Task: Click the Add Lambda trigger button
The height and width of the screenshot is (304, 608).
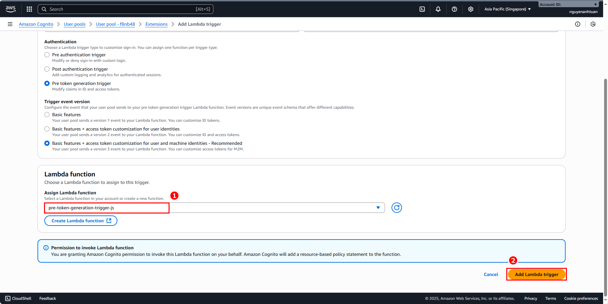Action: coord(537,274)
